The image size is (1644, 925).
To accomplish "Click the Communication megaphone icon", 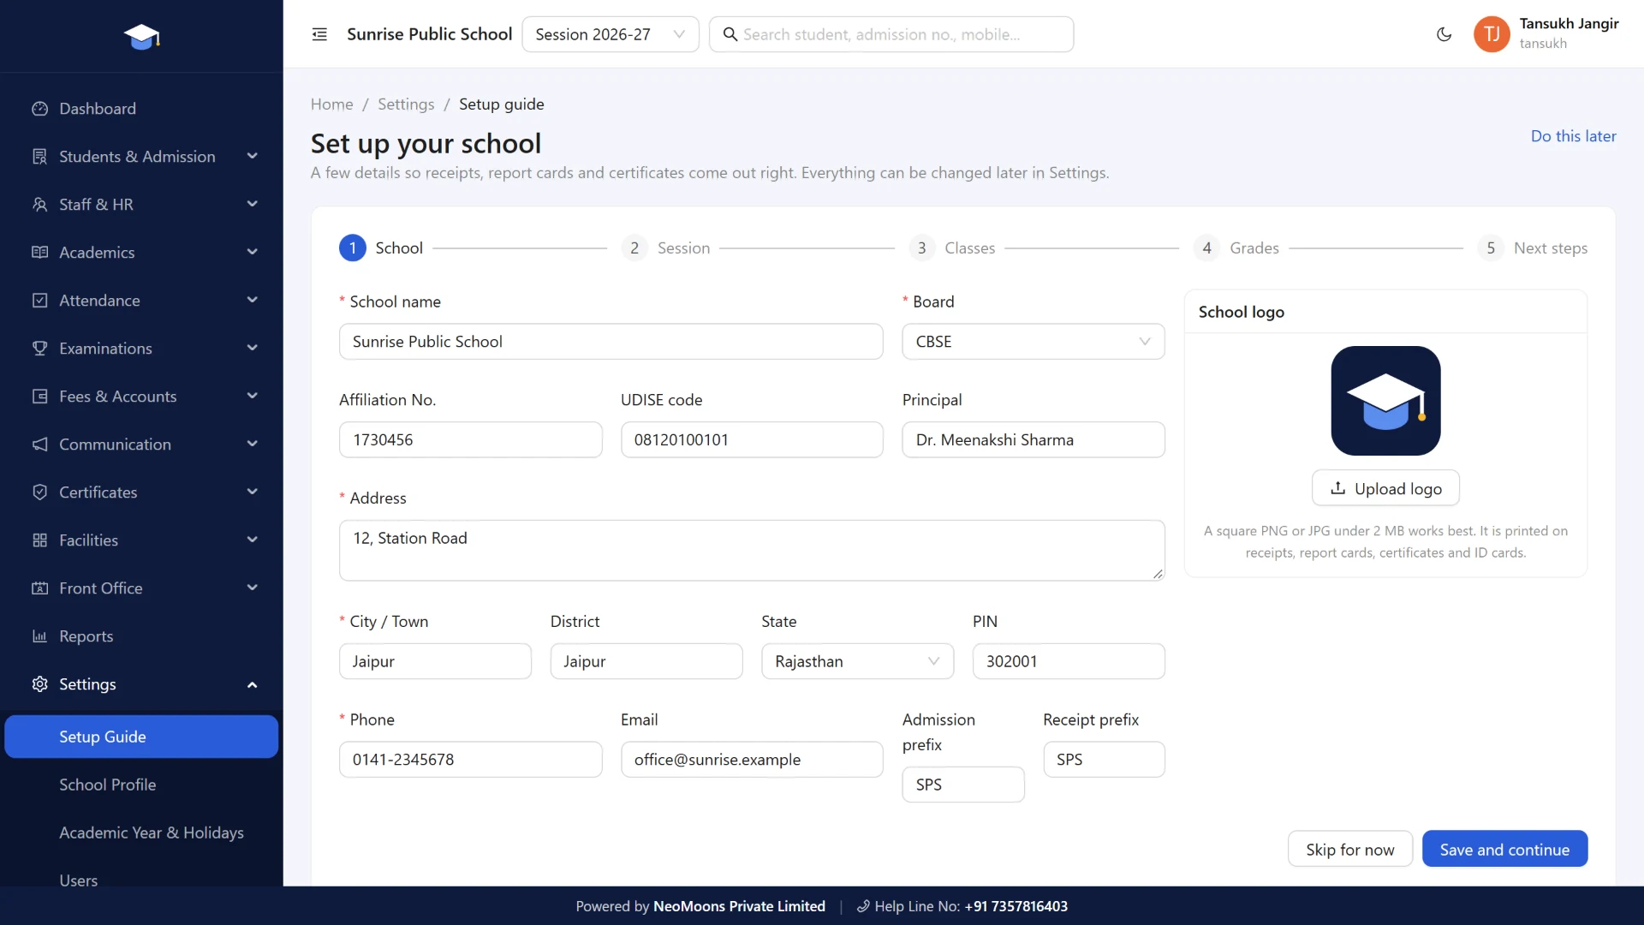I will point(39,445).
